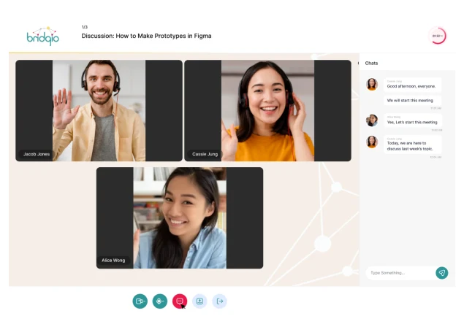464x335 pixels.
Task: Mute the microphone button
Action: 160,301
